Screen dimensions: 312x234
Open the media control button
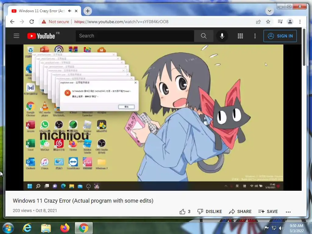coord(280,22)
